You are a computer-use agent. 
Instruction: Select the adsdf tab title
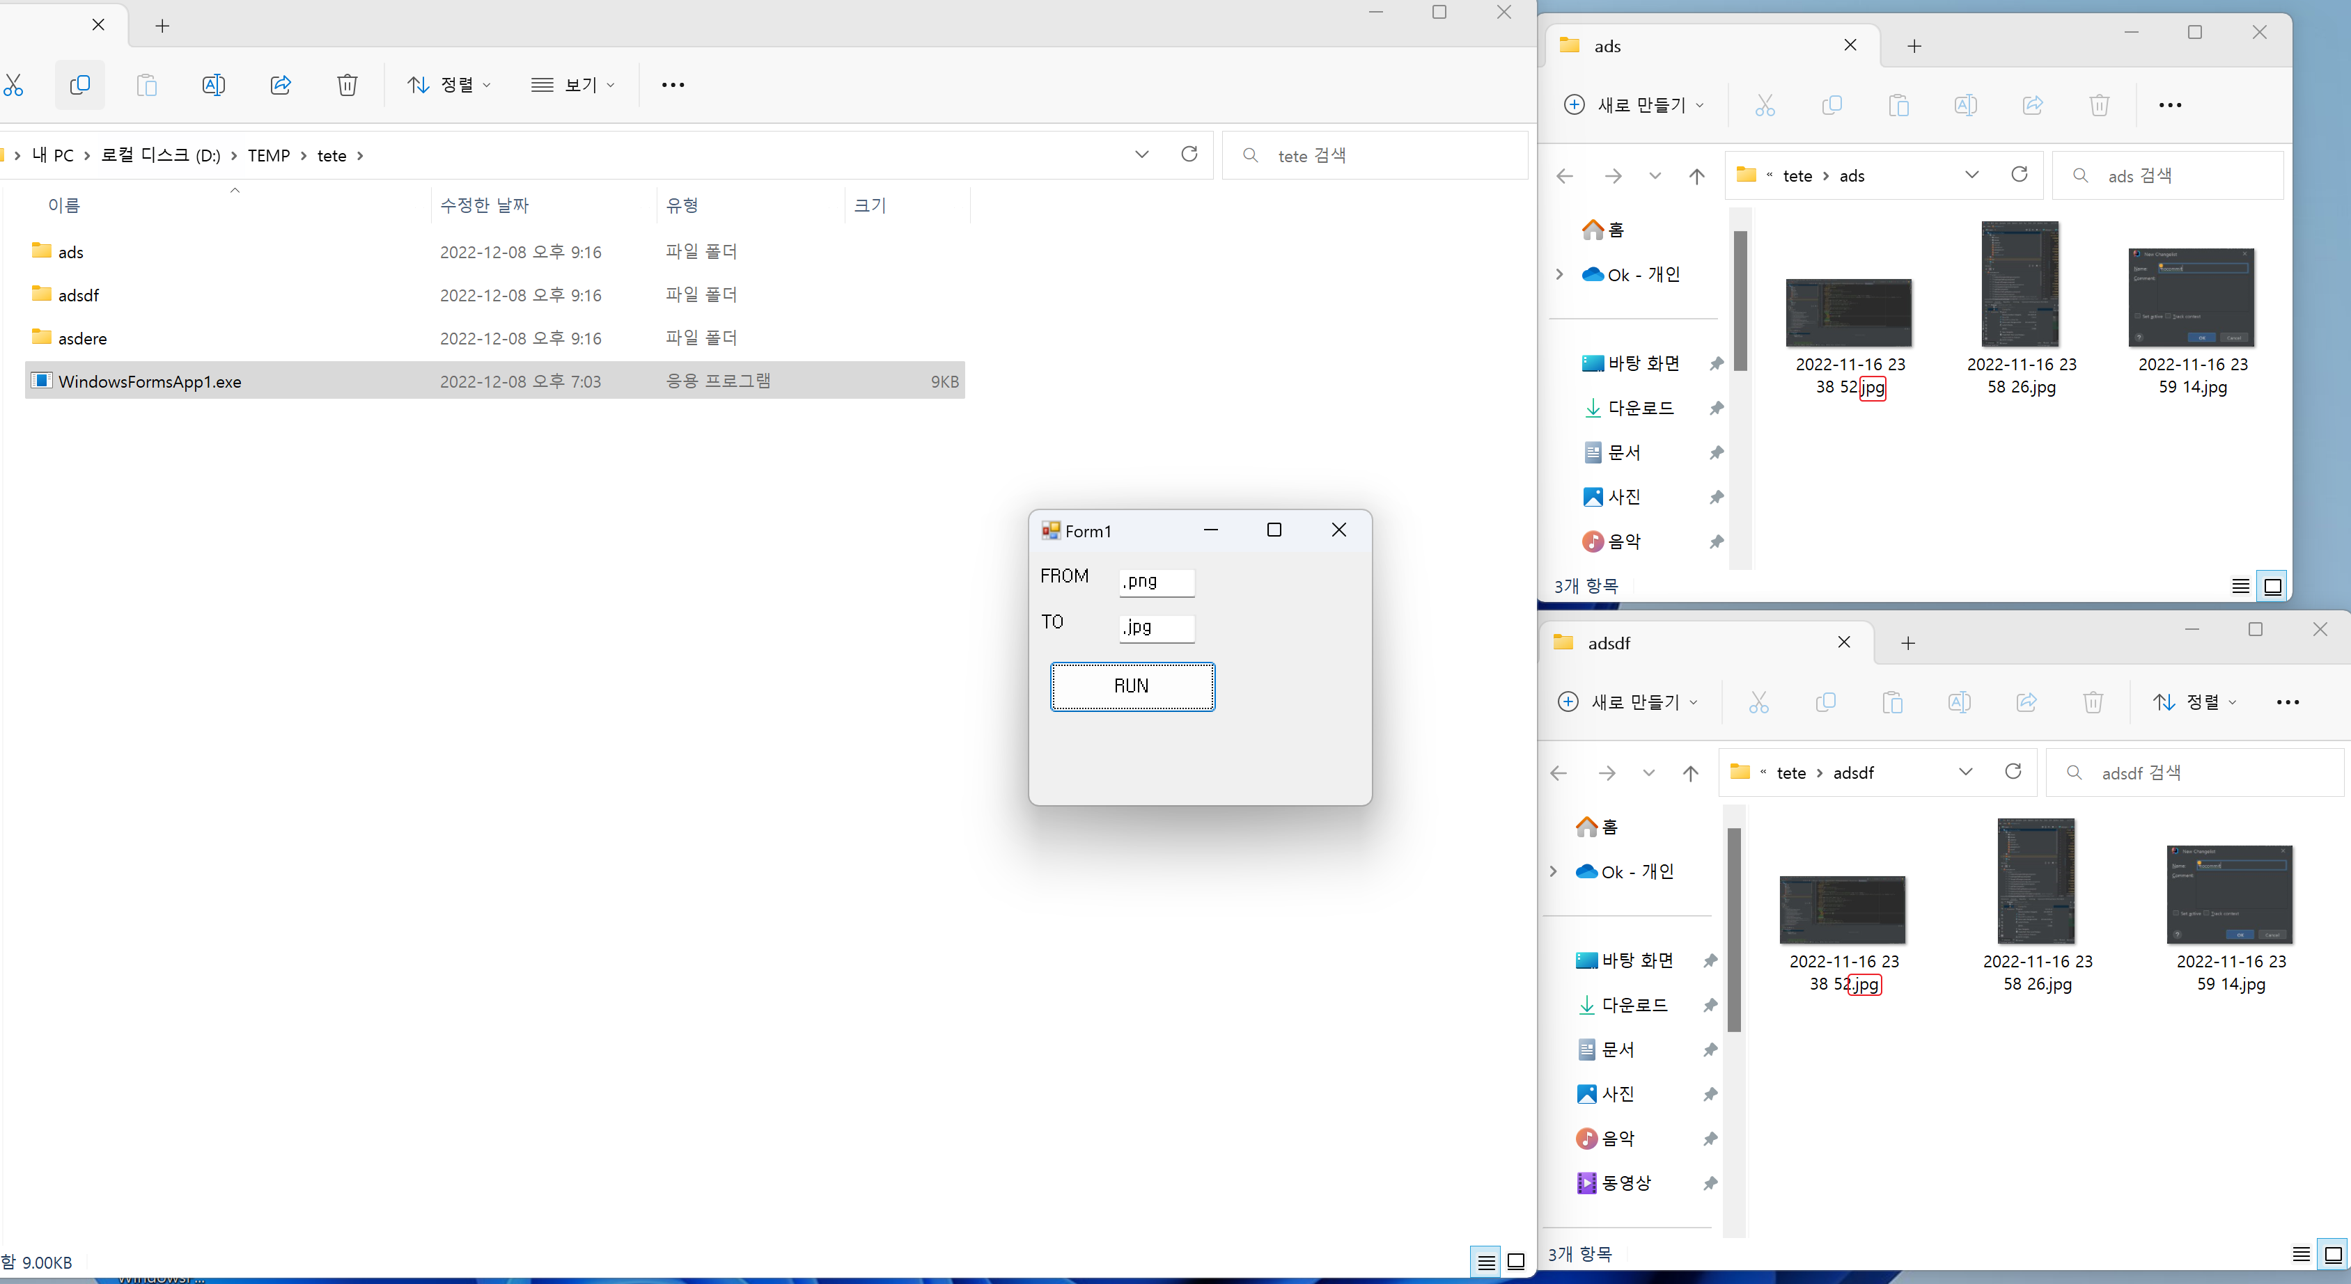1608,643
